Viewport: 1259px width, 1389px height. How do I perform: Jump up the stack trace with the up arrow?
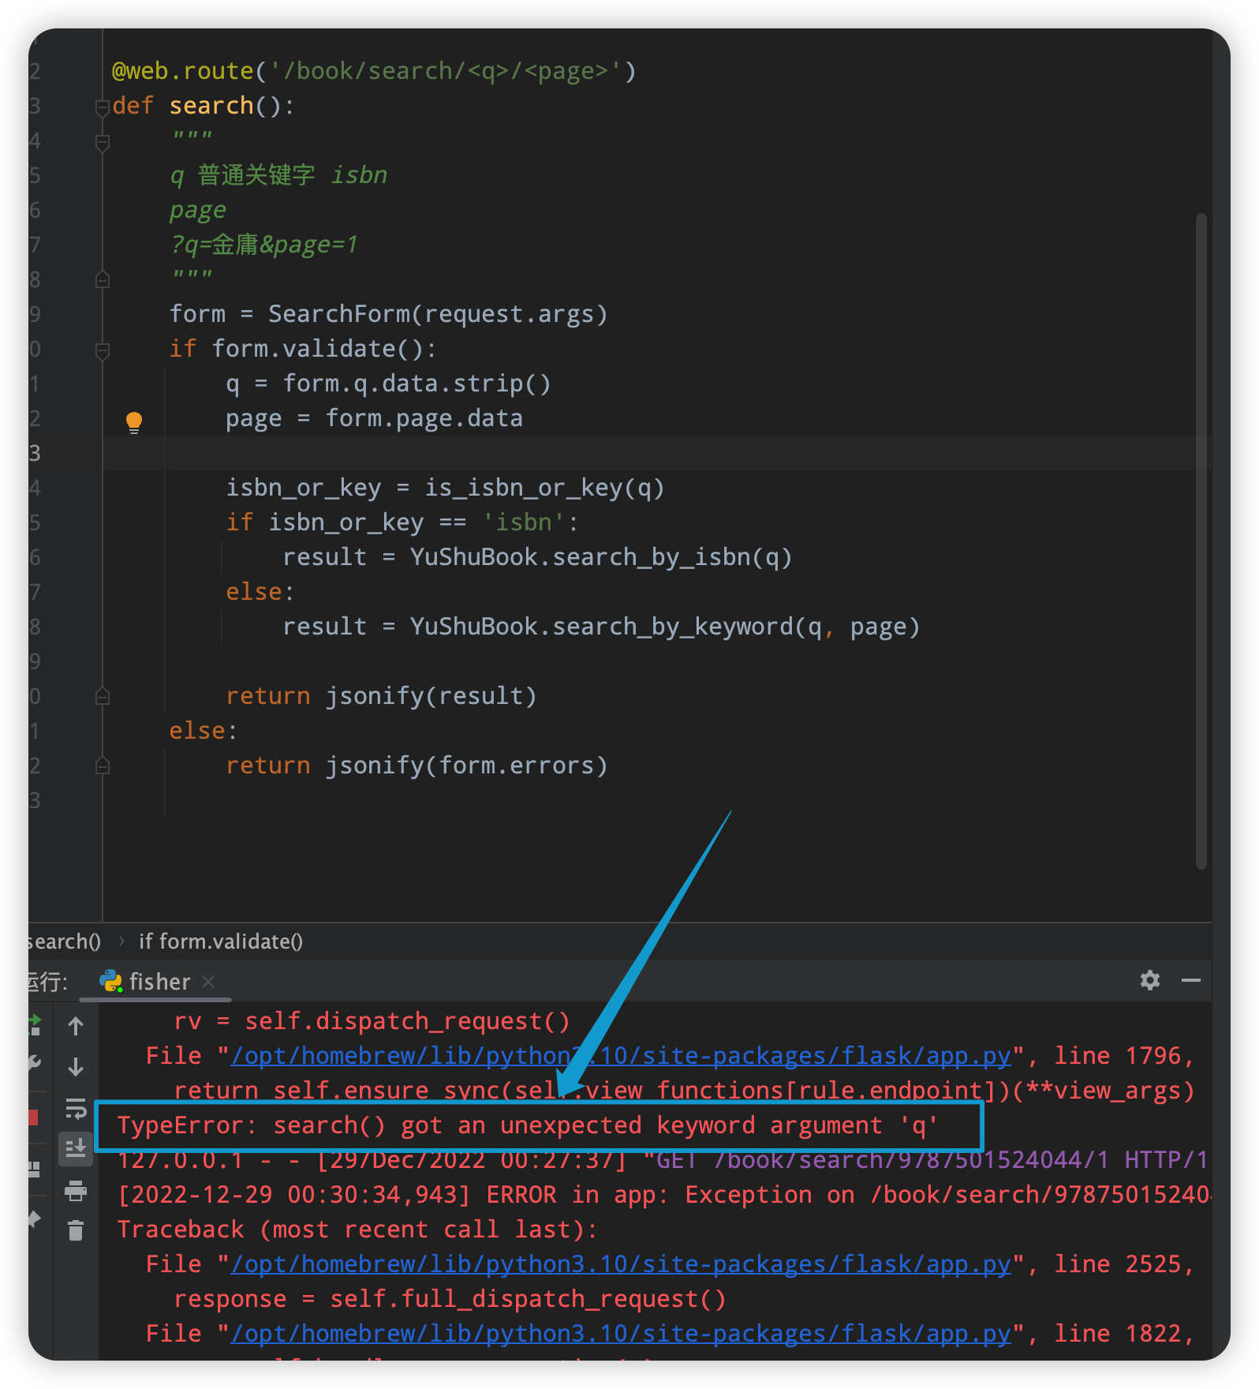point(76,1026)
